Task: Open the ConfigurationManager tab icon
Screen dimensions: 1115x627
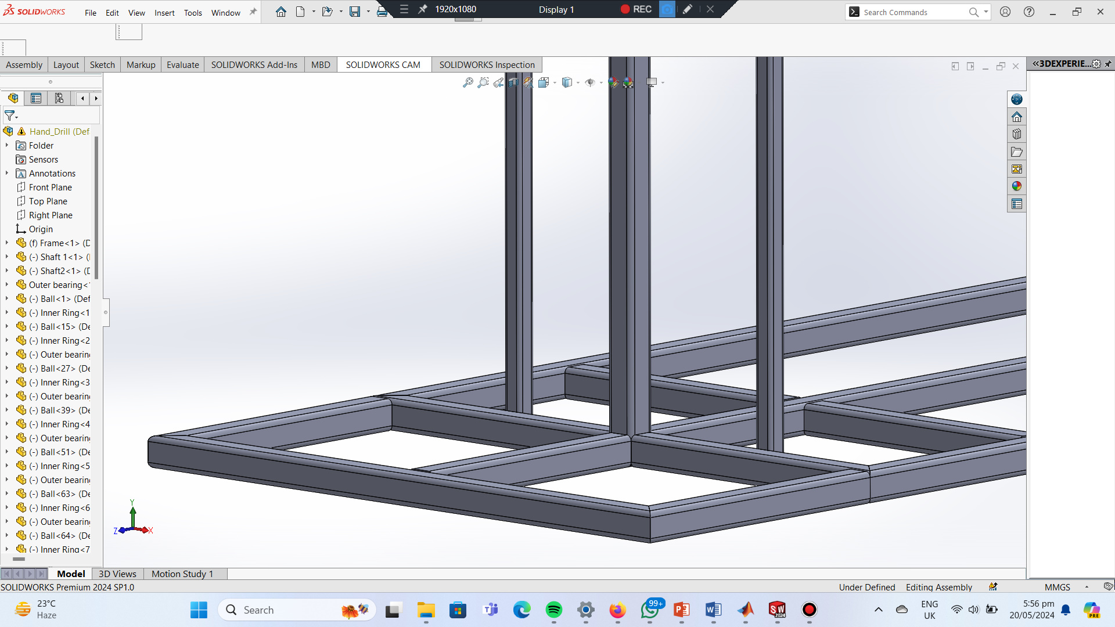Action: click(59, 98)
